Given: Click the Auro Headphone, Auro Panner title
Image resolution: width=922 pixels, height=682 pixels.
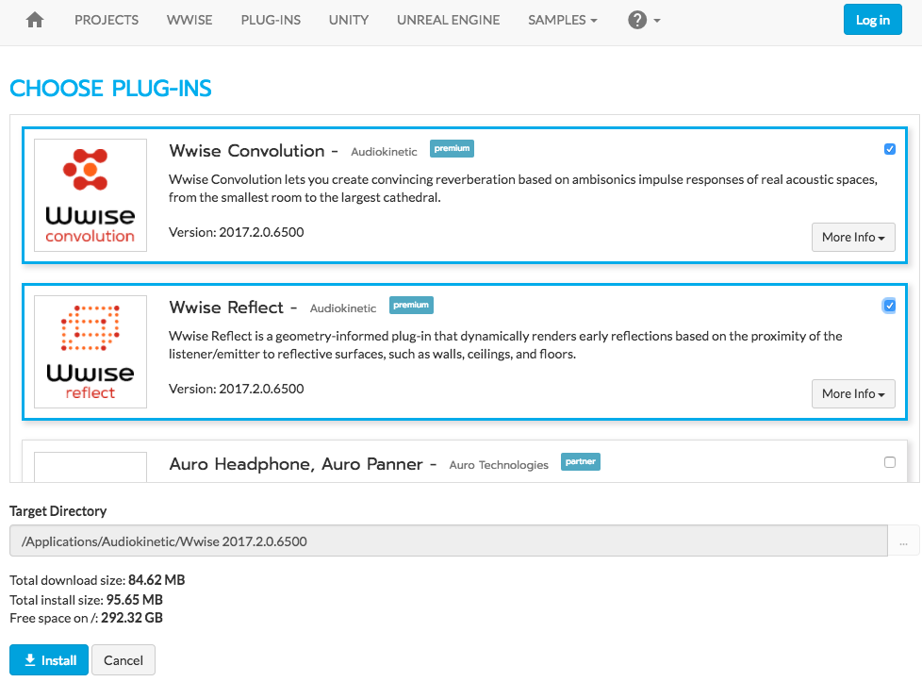Looking at the screenshot, I should (296, 464).
